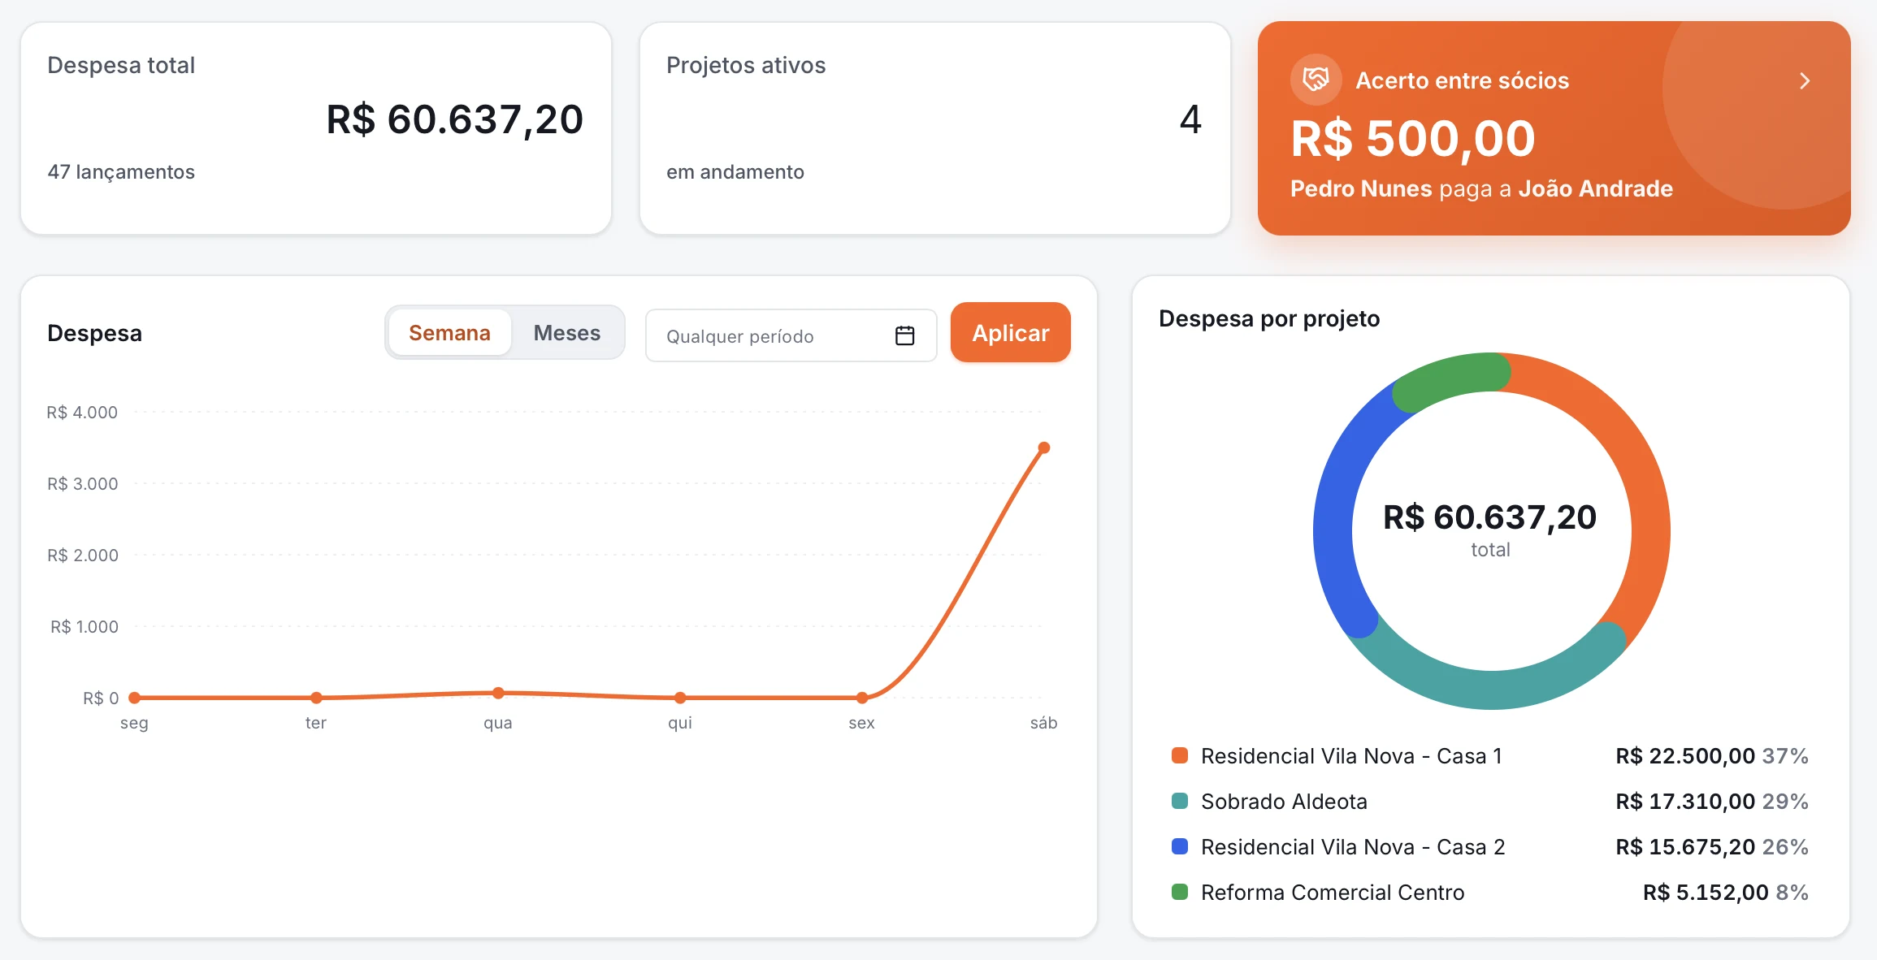The image size is (1877, 960).
Task: Click 'Residencial Vila Nova - Casa 2' legend label
Action: coord(1353,847)
